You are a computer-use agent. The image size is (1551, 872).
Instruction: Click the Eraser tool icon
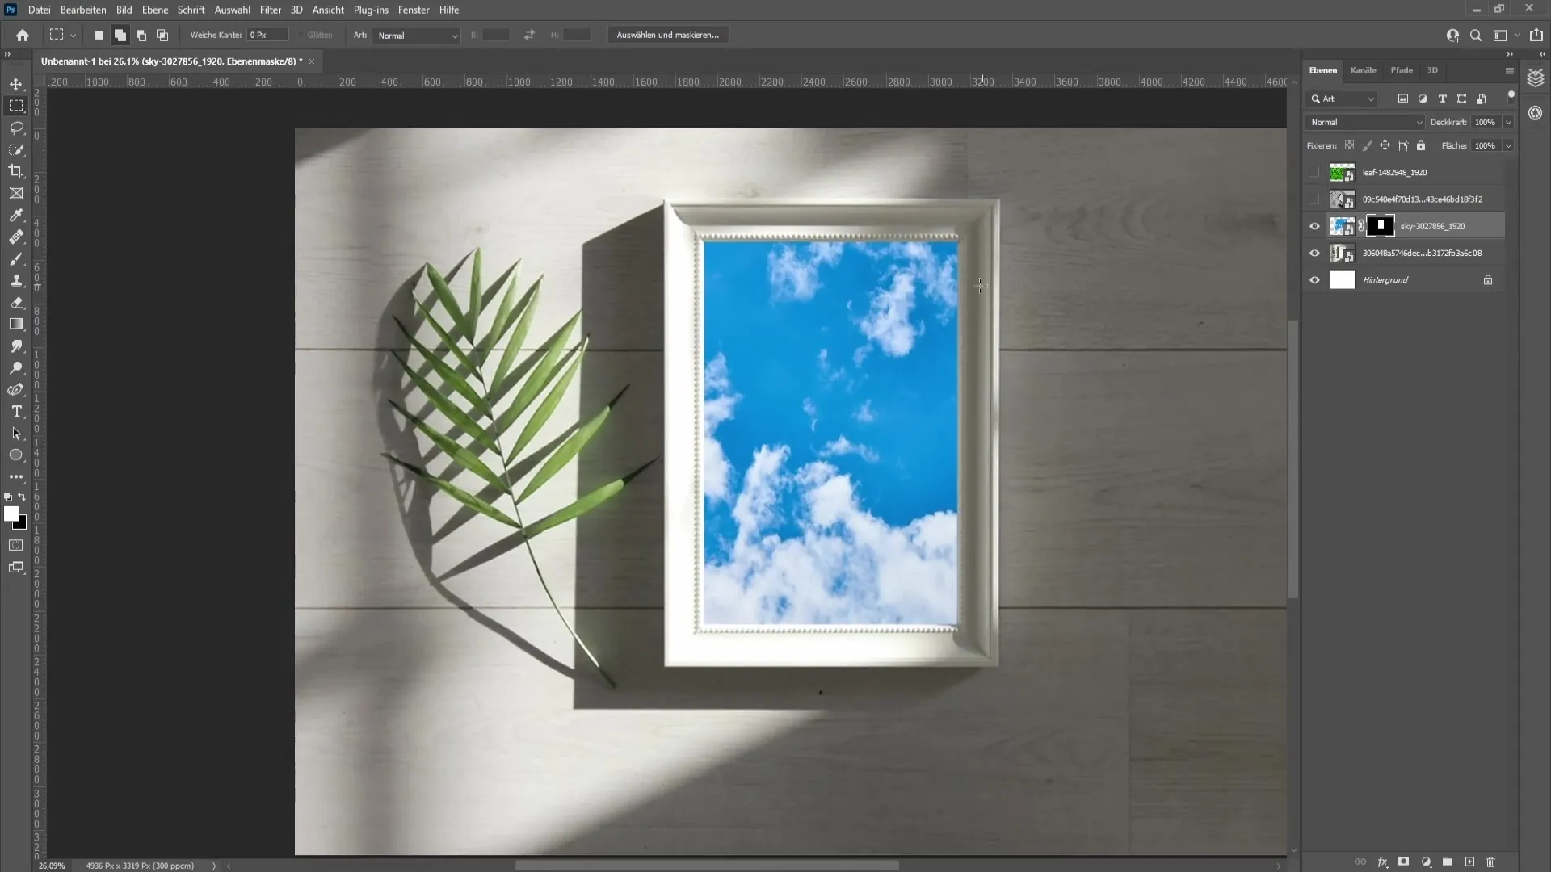click(x=16, y=301)
